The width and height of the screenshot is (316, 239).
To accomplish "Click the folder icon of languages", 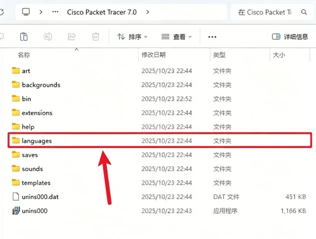I will click(16, 140).
